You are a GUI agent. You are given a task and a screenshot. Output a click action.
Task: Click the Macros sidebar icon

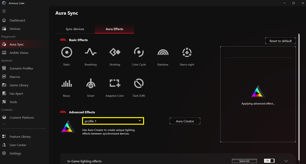click(4, 77)
